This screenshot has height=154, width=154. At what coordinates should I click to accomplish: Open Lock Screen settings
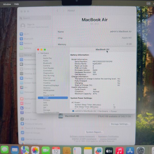(29, 119)
